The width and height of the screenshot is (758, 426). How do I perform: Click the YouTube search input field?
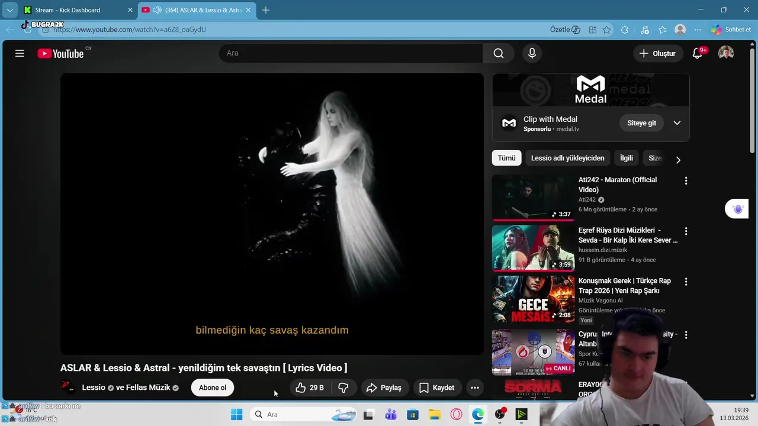[x=351, y=53]
